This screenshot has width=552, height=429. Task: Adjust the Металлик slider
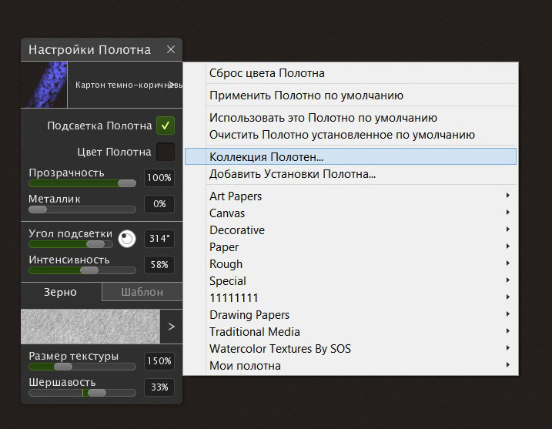point(82,209)
